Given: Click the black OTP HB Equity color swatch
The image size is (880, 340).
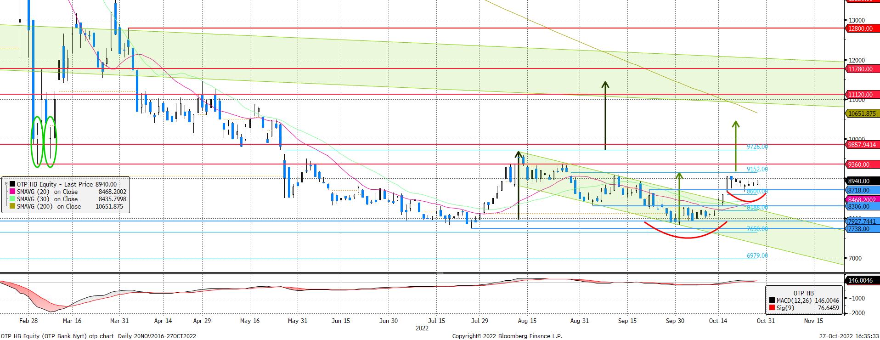Looking at the screenshot, I should (x=12, y=184).
